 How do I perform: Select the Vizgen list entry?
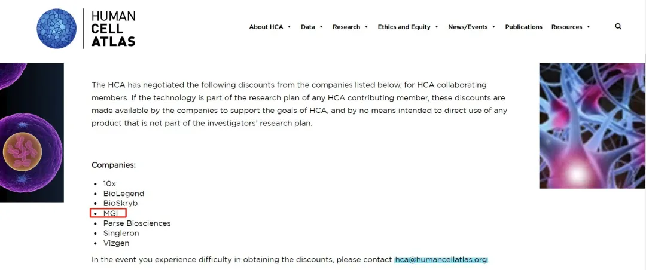[116, 243]
